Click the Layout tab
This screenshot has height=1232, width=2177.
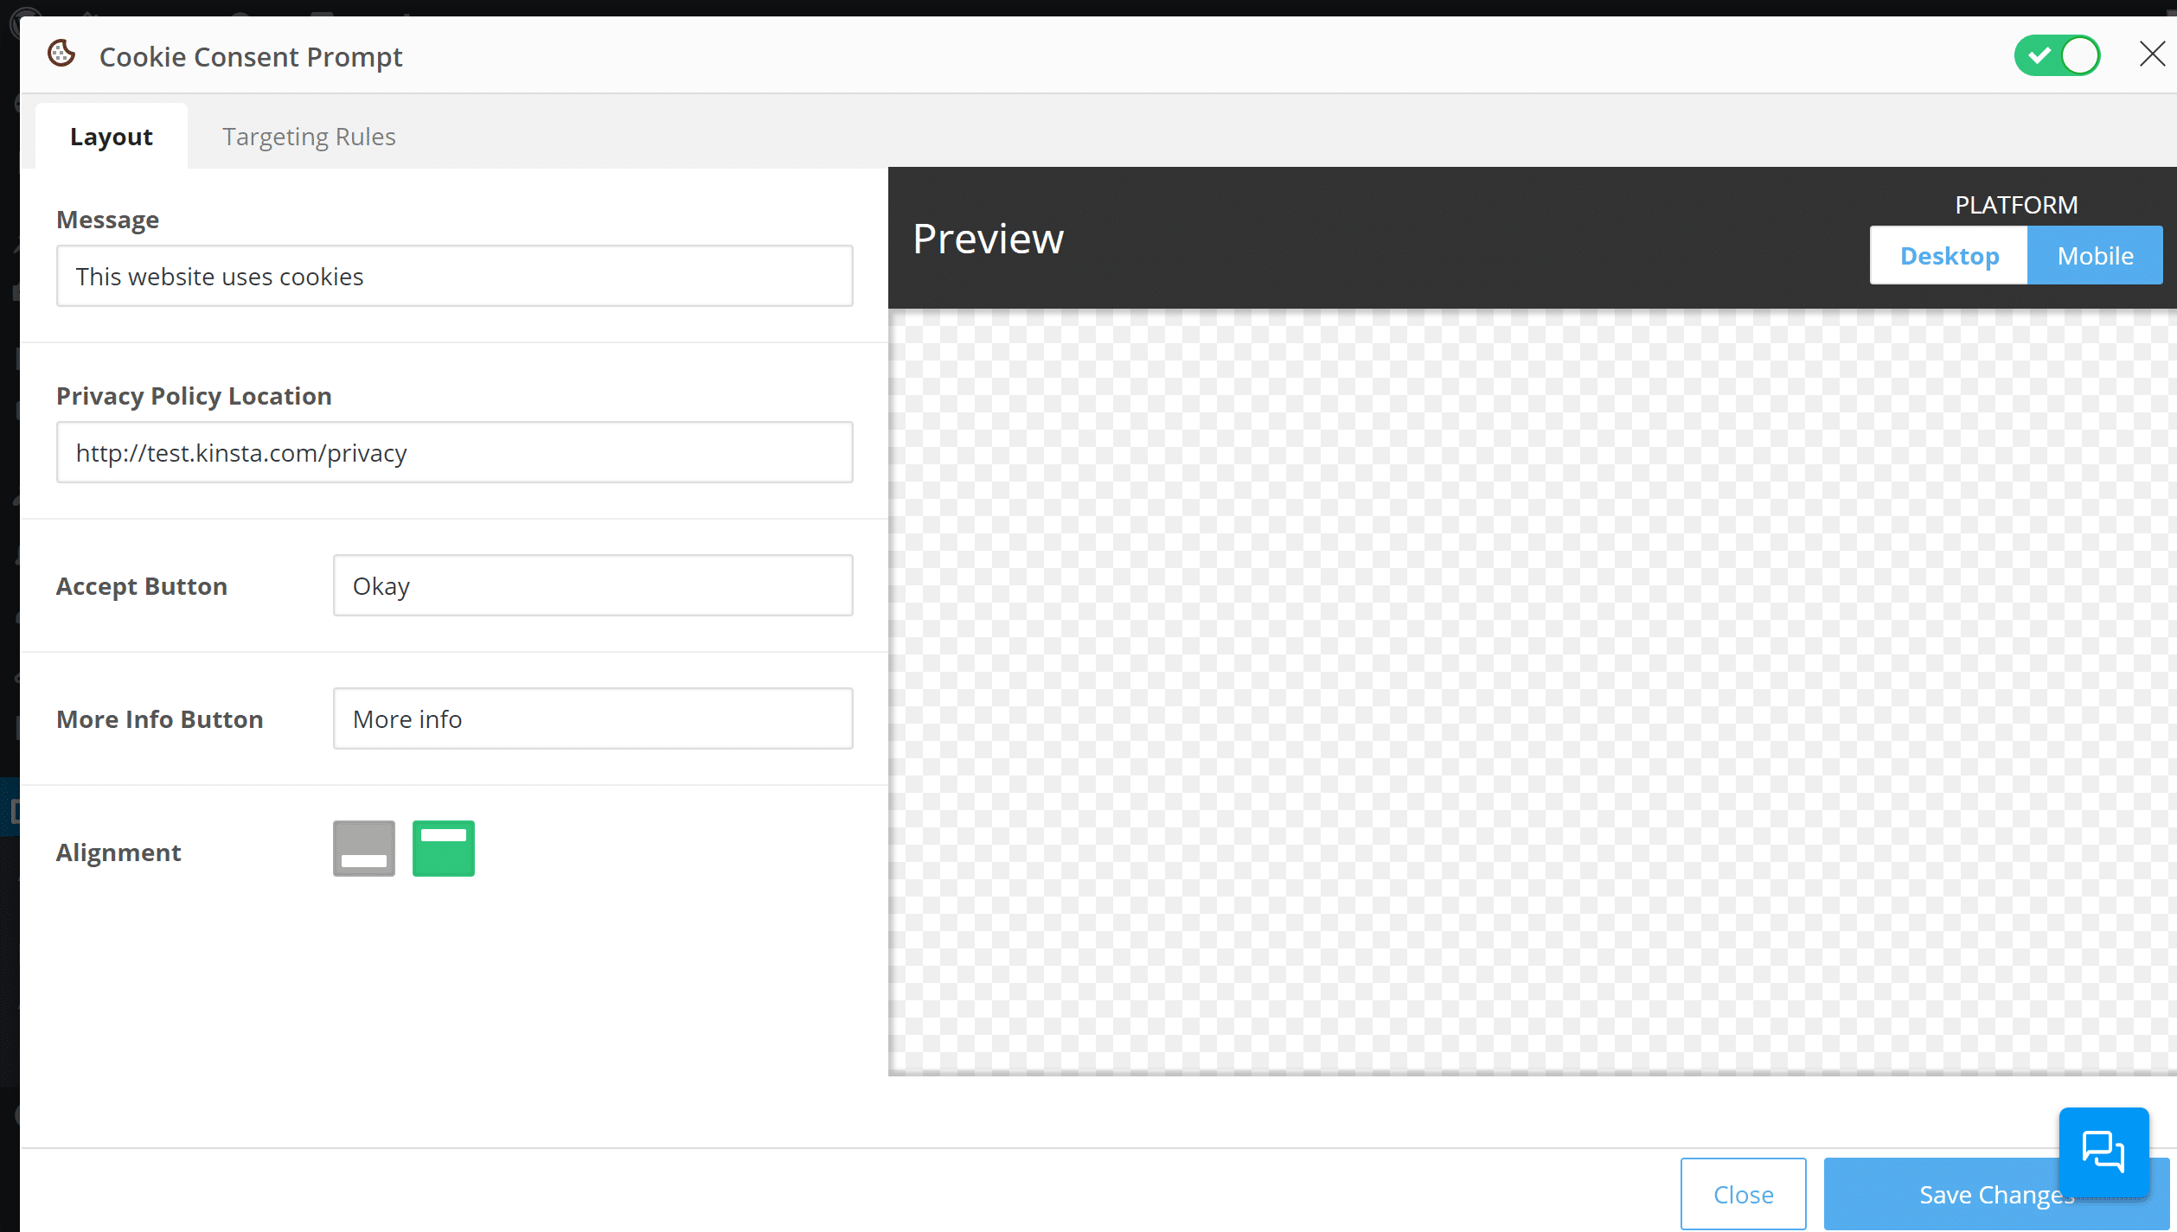click(x=112, y=136)
